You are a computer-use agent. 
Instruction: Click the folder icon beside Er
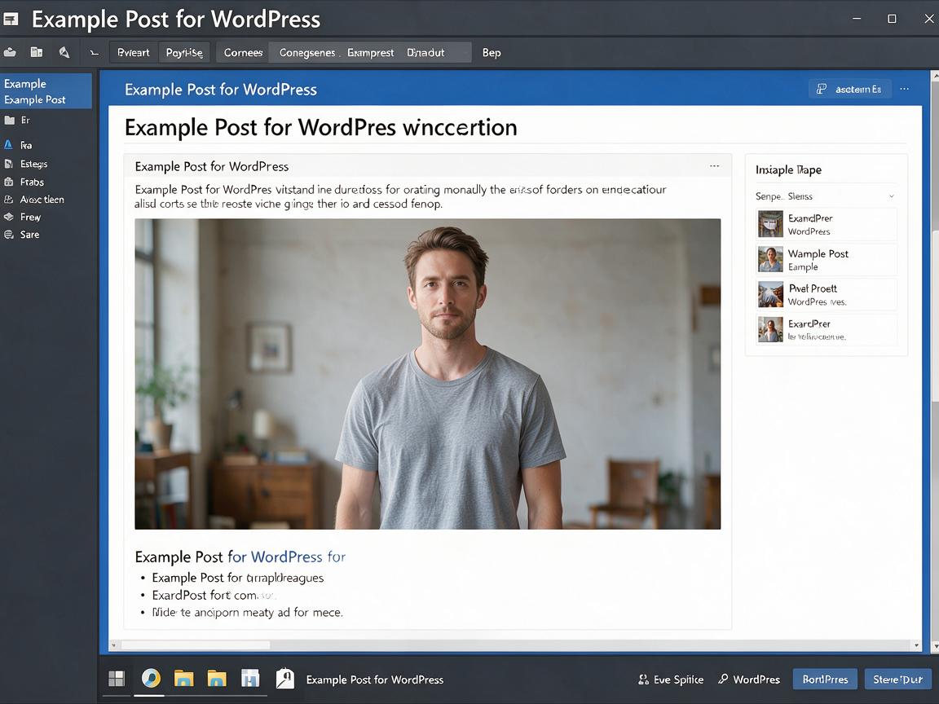(9, 121)
